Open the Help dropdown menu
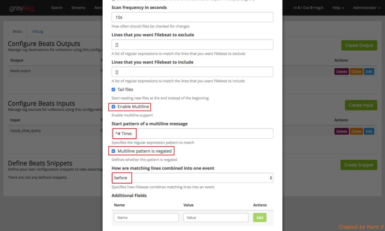385x231 pixels. pyautogui.click(x=336, y=8)
